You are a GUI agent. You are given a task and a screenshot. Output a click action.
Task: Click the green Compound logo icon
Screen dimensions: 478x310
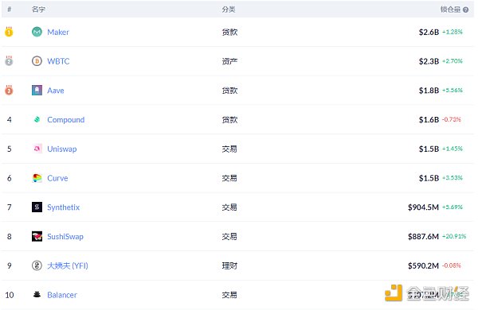(37, 119)
